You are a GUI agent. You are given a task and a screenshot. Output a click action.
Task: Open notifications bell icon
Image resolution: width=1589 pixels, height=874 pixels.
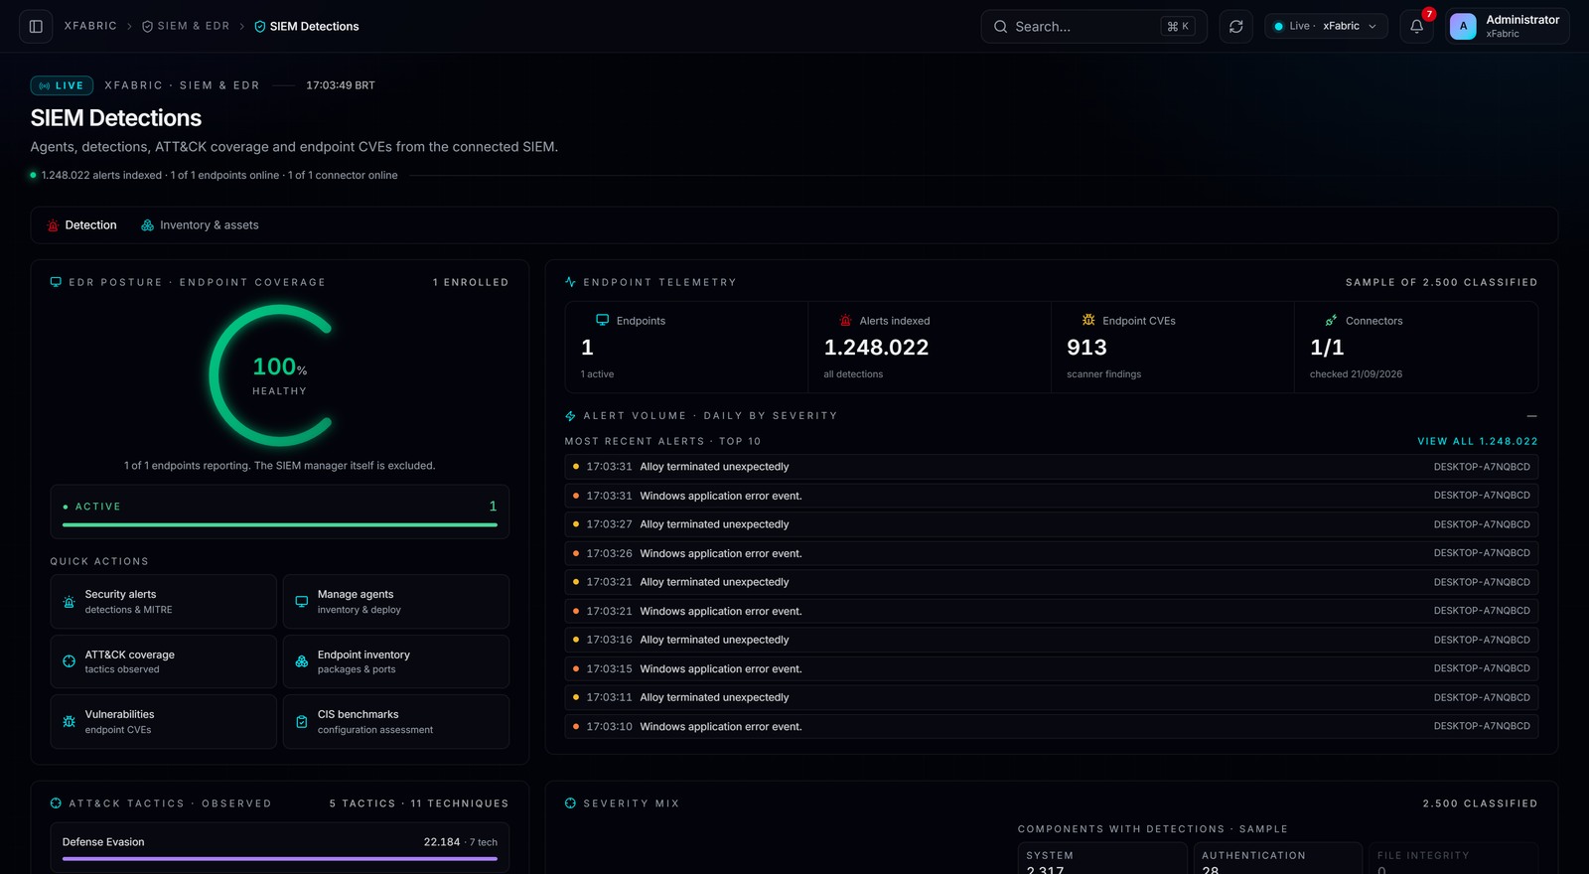pyautogui.click(x=1416, y=26)
